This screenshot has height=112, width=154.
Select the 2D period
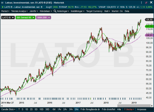click(31, 109)
